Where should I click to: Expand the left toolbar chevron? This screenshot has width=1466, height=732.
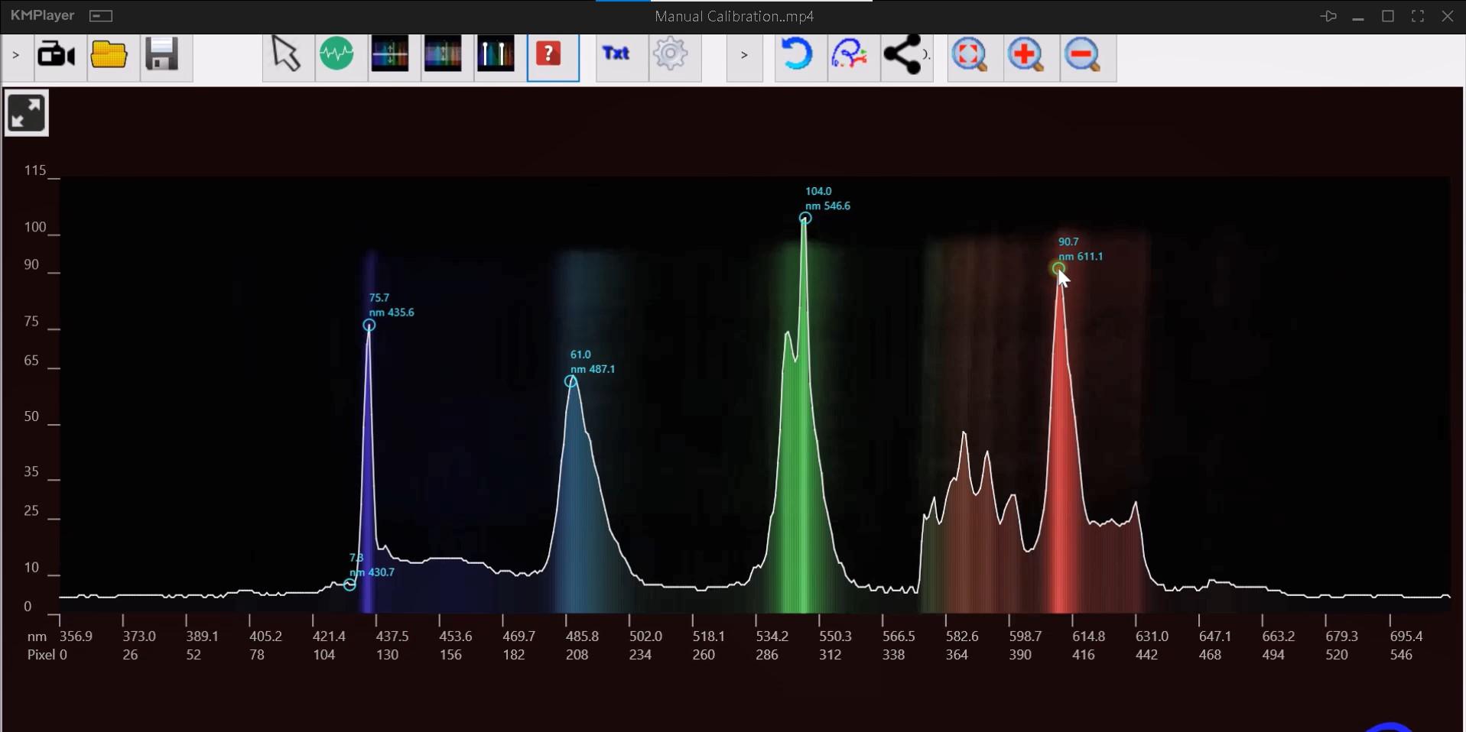(x=15, y=55)
